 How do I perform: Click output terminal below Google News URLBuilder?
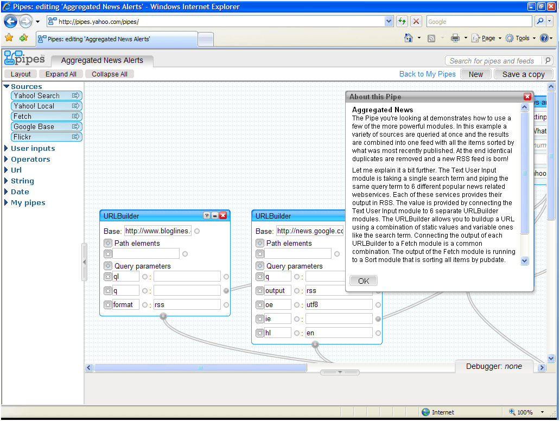click(315, 344)
